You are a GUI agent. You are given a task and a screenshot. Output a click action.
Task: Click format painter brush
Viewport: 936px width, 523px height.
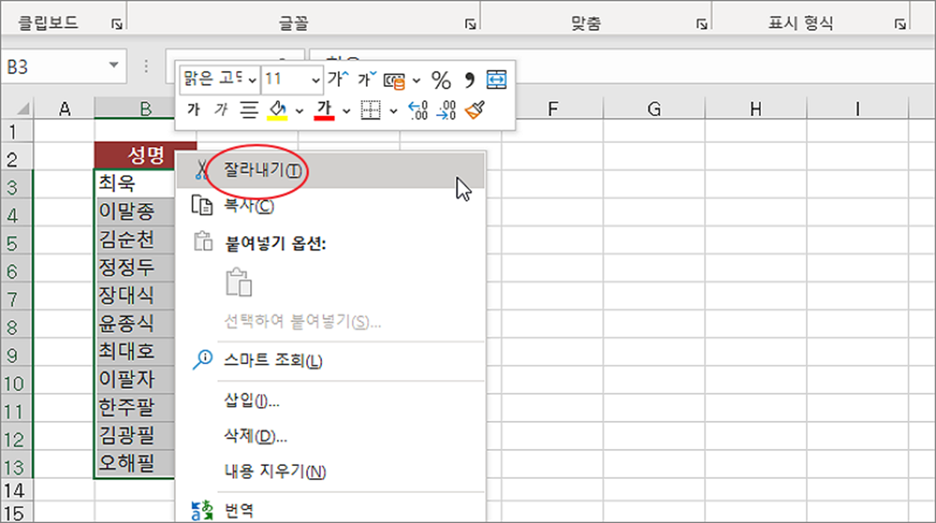coord(473,111)
